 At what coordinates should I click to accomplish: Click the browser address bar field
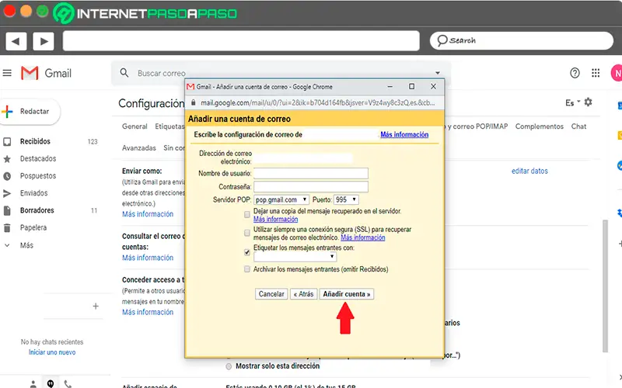click(241, 41)
